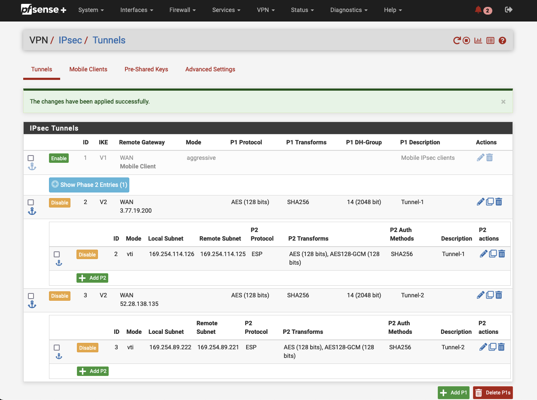Copy the Tunnel-2 phase 1 entry
The height and width of the screenshot is (400, 537).
click(x=490, y=295)
